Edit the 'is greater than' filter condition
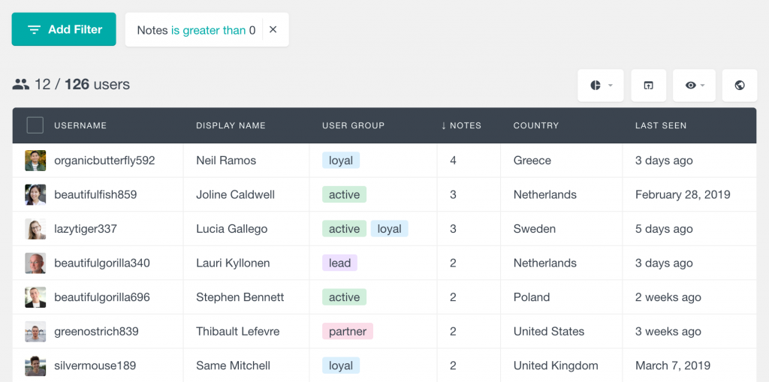 [x=208, y=31]
